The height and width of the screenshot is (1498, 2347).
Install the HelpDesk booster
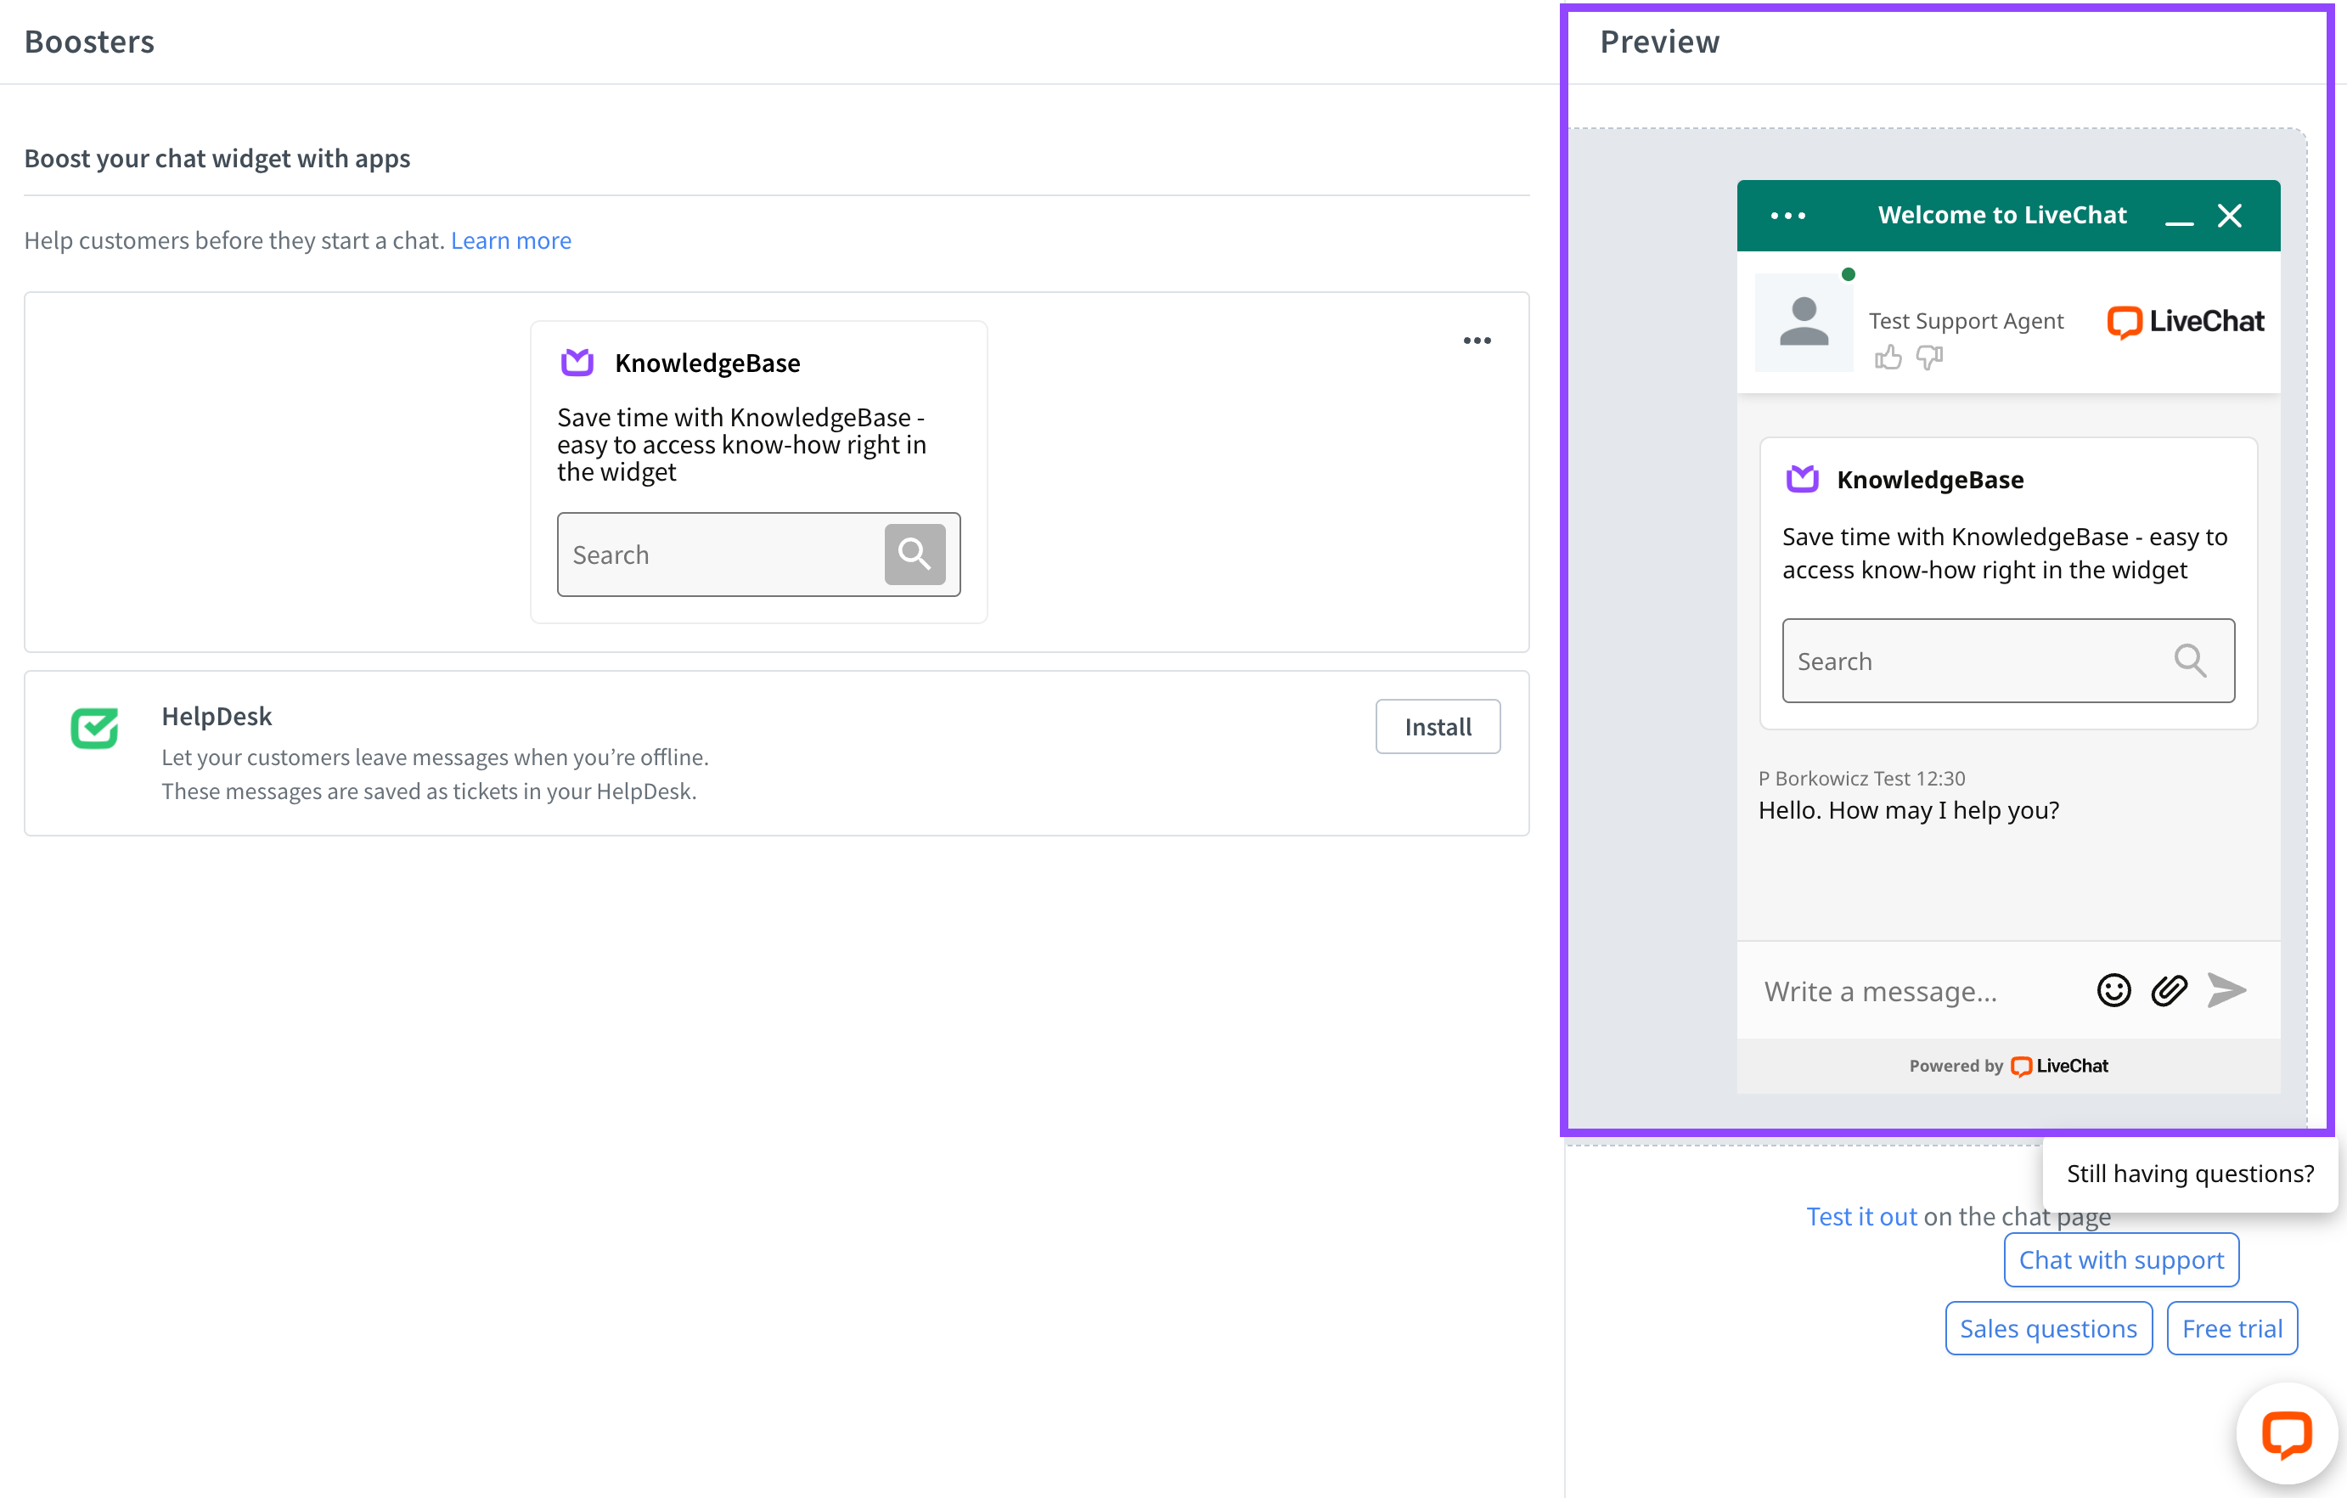click(1438, 726)
